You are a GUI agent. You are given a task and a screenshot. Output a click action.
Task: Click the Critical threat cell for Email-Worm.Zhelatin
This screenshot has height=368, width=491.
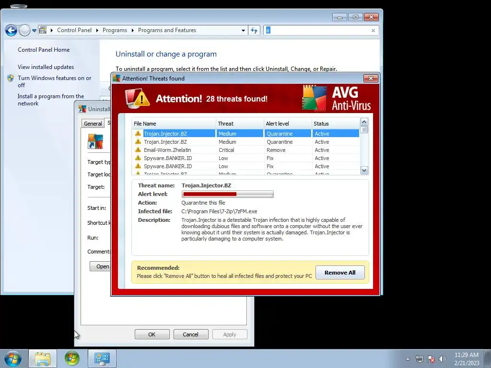coord(226,150)
